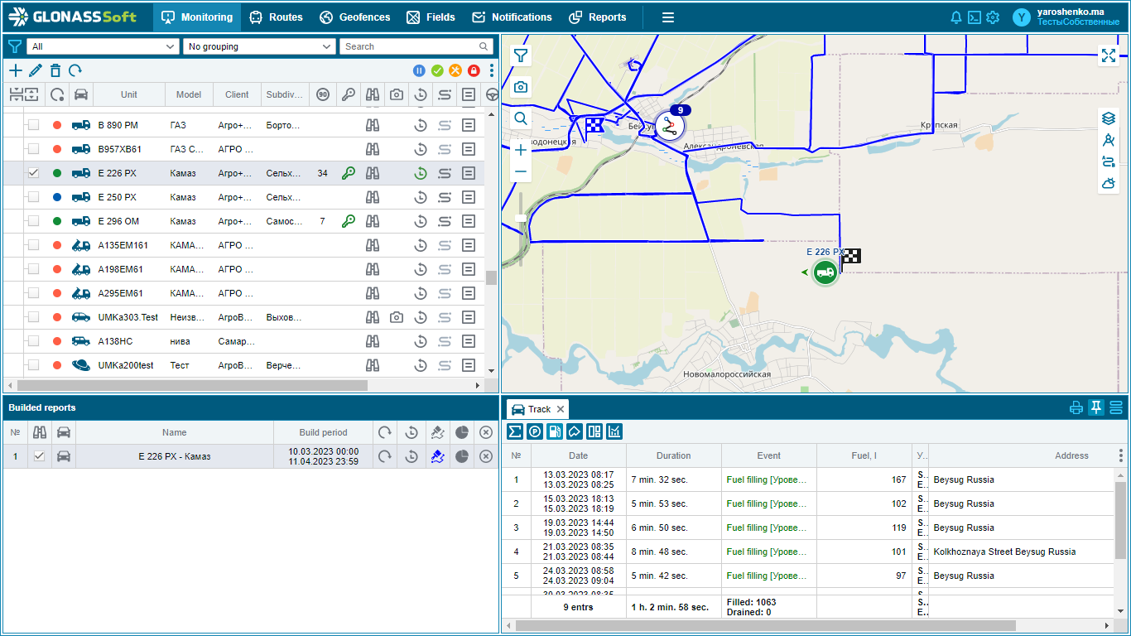
Task: Edit the selected unit with the pencil icon
Action: click(36, 71)
